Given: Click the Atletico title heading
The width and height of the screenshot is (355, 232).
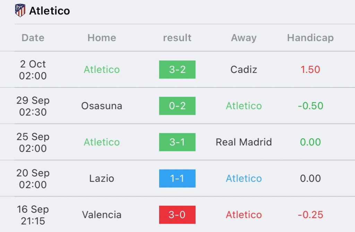Looking at the screenshot, I should click(x=50, y=11).
